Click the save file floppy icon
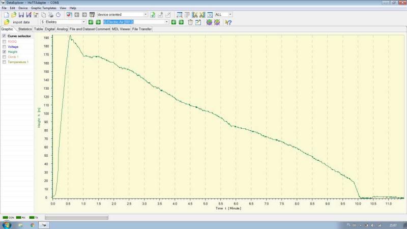 [21, 15]
